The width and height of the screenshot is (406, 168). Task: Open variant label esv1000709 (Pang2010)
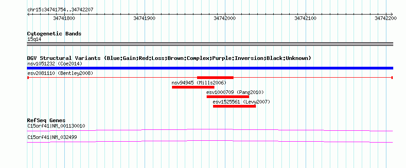point(235,92)
